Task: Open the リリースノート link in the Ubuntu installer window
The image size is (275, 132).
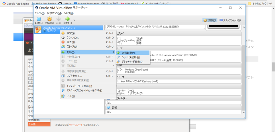Action: pyautogui.click(x=76, y=125)
